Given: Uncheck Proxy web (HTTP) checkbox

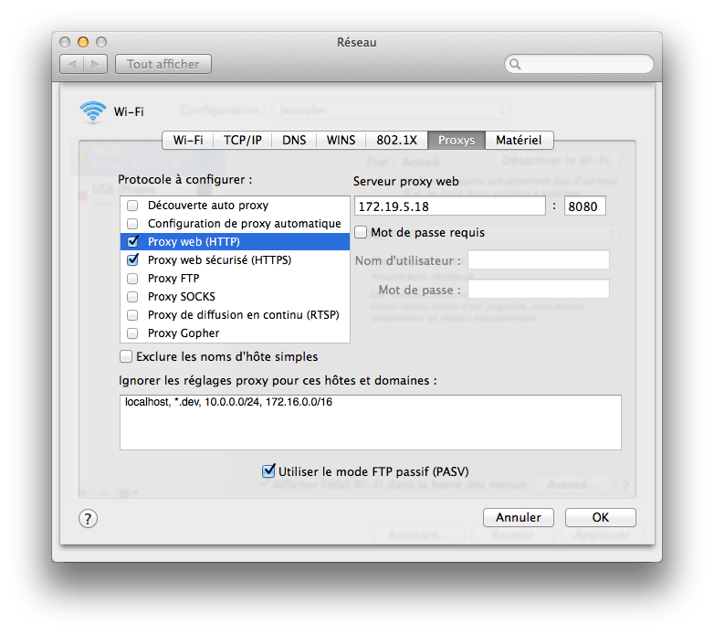Looking at the screenshot, I should point(132,241).
